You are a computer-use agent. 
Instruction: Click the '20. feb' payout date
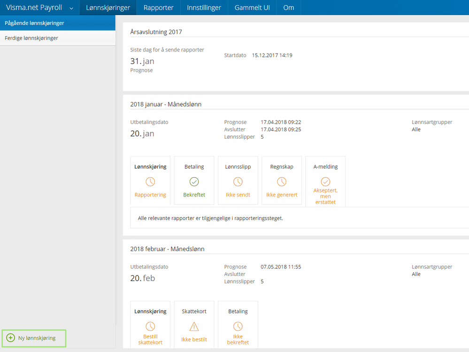coord(143,278)
